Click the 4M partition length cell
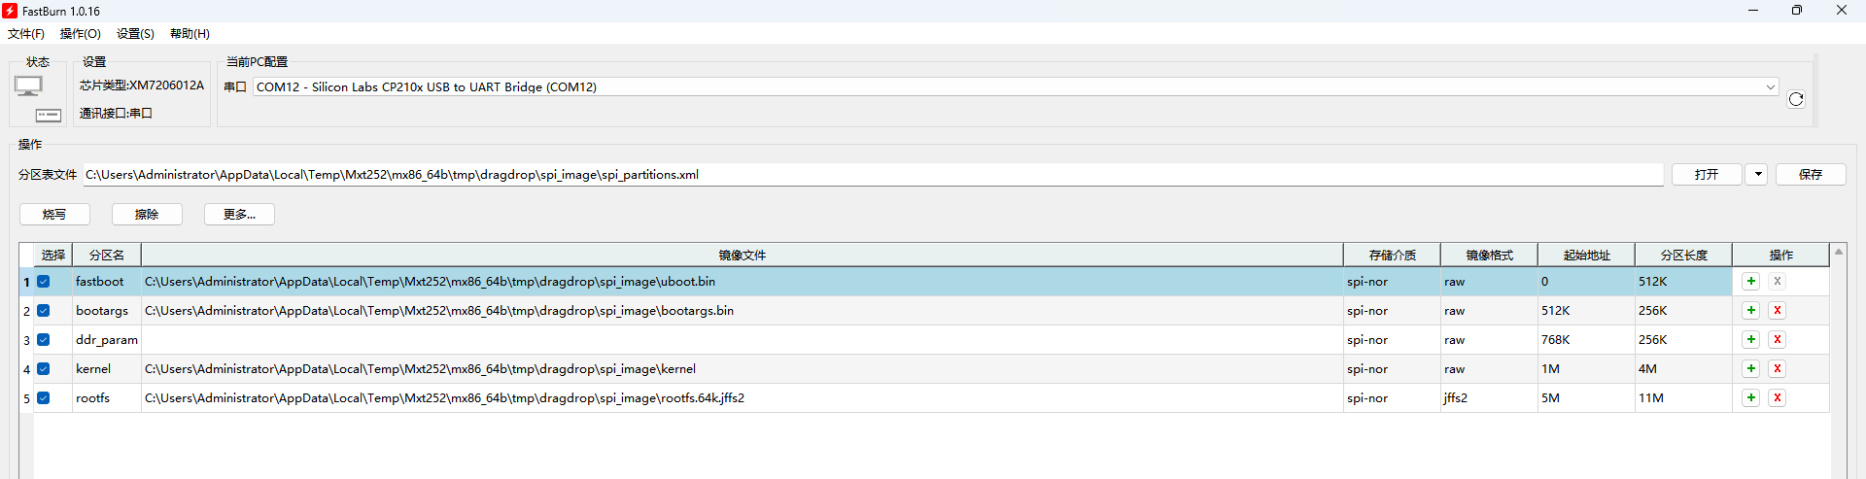Screen dimensions: 1866x479 [x=1683, y=369]
